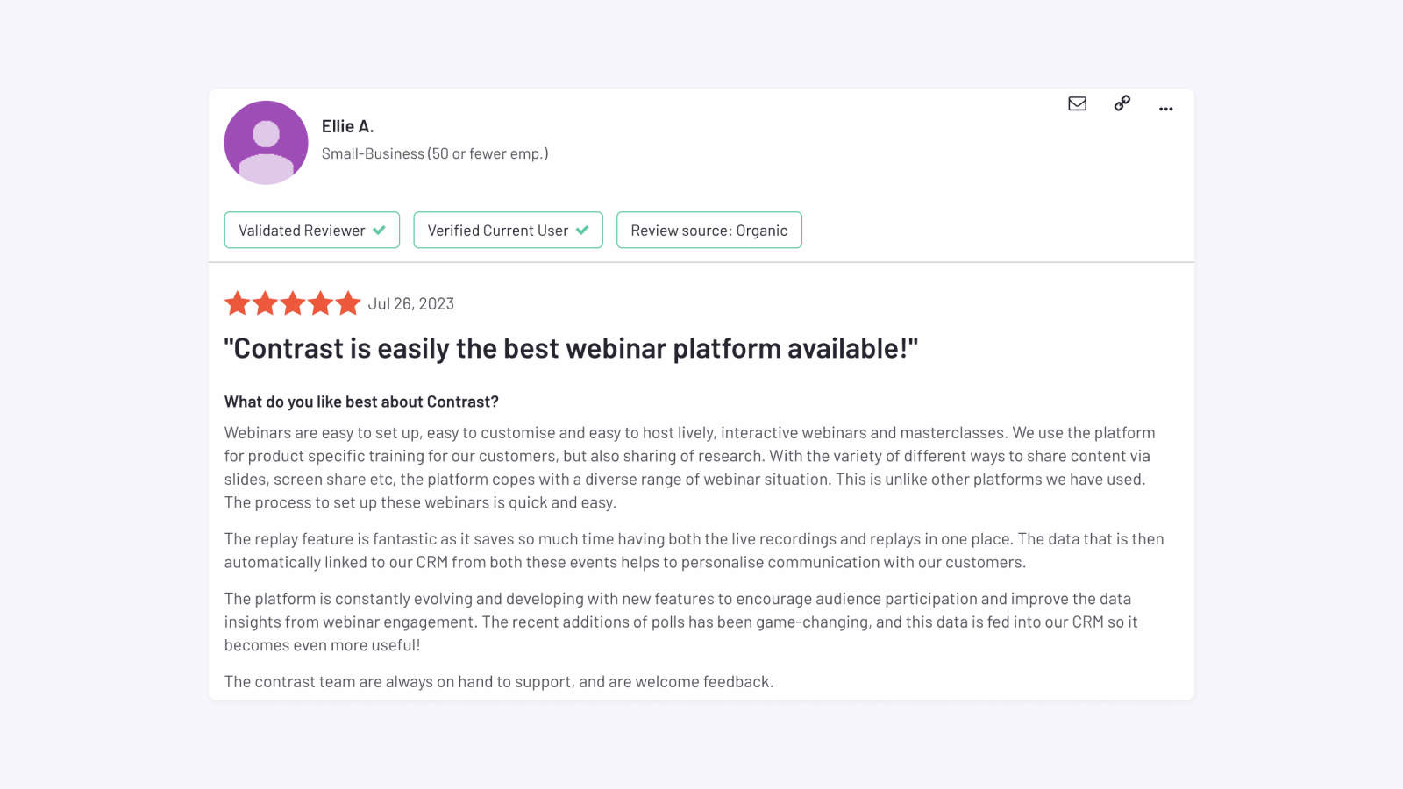
Task: Click the reviewer name Ellie A.
Action: (347, 125)
